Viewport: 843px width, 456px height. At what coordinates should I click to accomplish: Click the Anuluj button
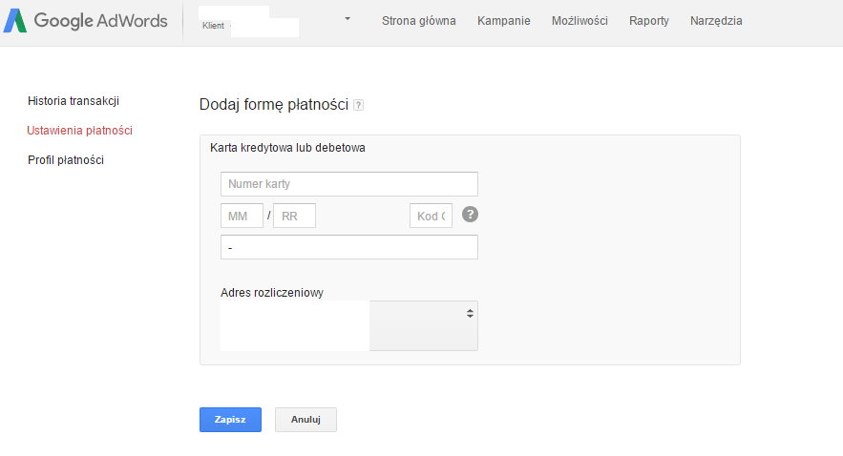point(306,420)
